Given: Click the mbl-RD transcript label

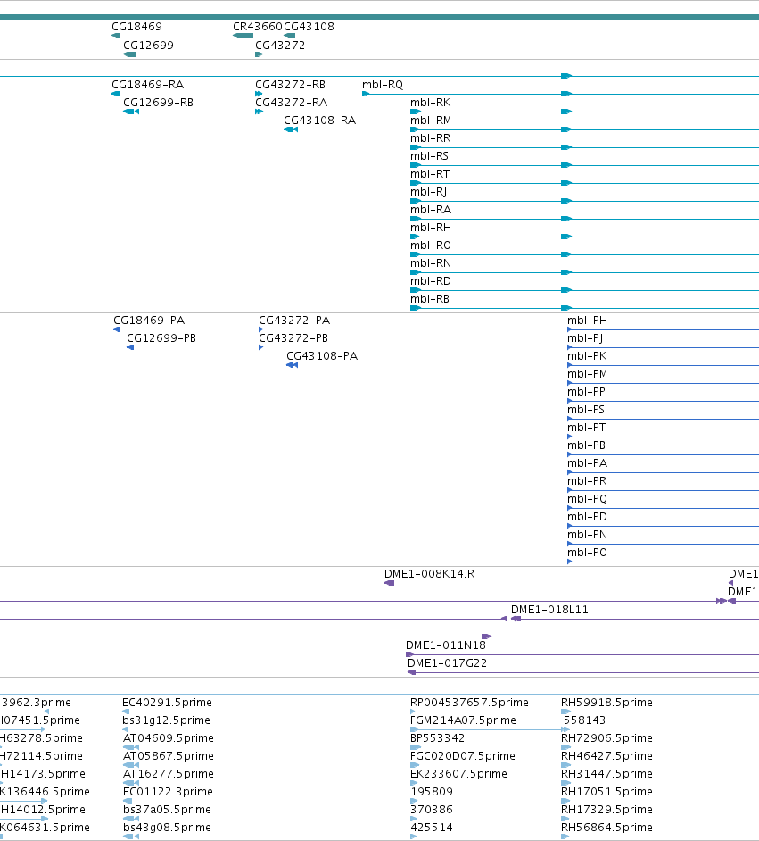Looking at the screenshot, I should (431, 281).
